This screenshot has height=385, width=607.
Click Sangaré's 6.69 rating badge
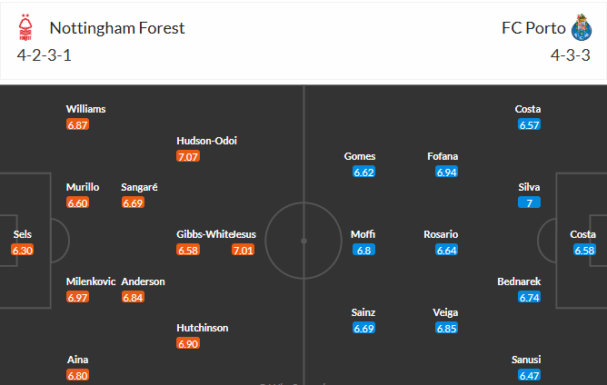click(134, 202)
